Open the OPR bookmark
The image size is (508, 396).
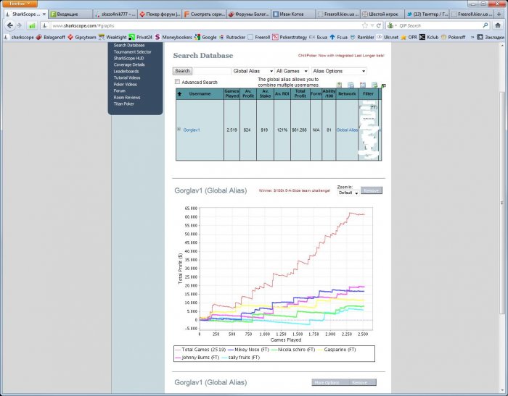[409, 37]
